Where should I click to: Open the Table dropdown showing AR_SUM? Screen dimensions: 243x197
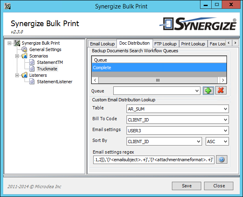(225, 109)
